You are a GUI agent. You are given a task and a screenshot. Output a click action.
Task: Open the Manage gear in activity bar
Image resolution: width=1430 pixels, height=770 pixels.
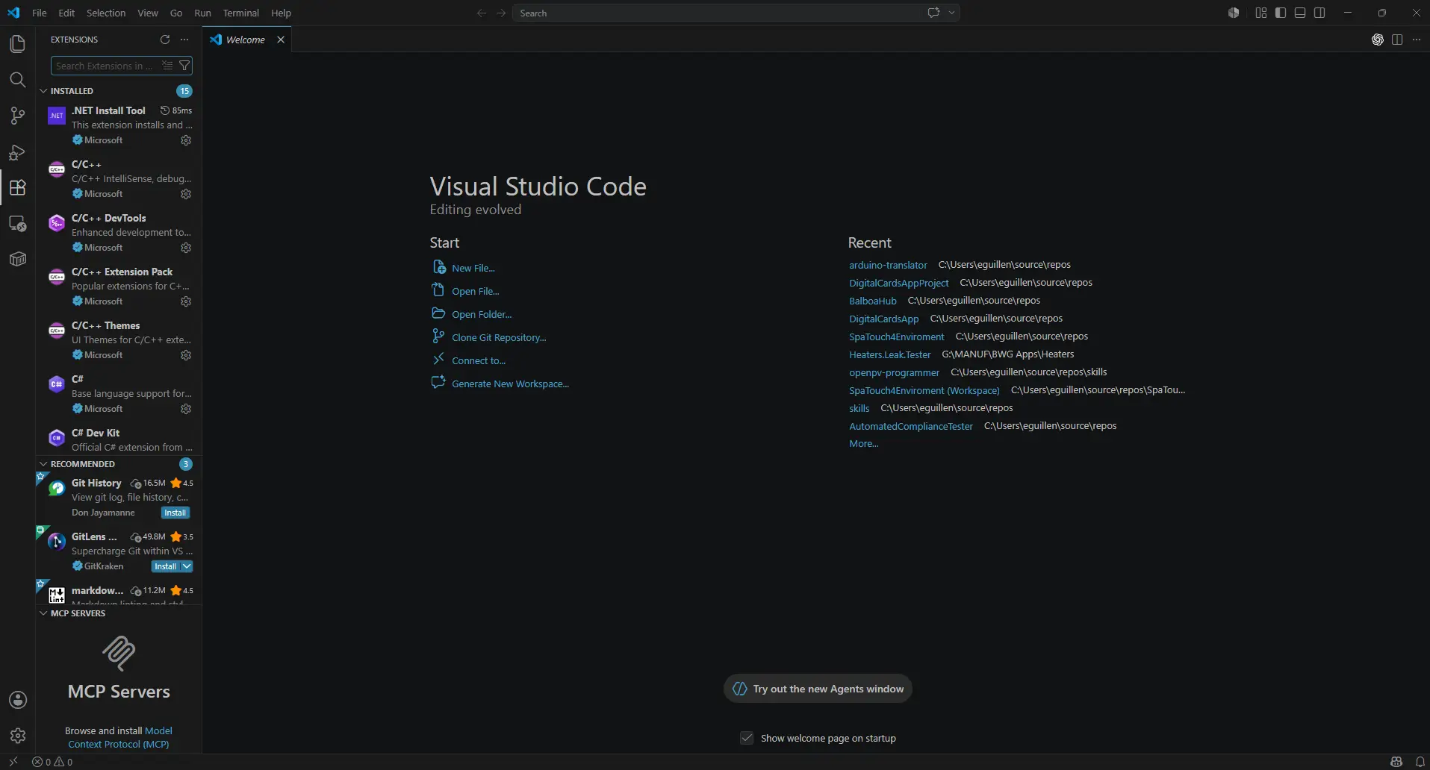click(x=18, y=736)
